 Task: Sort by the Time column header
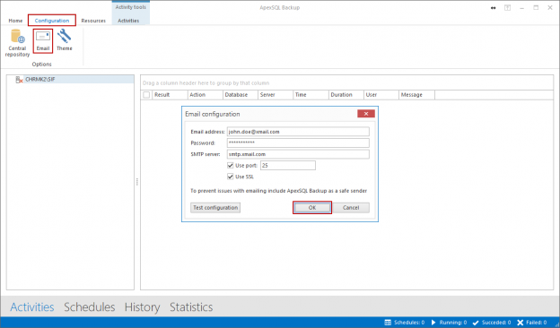coord(311,95)
